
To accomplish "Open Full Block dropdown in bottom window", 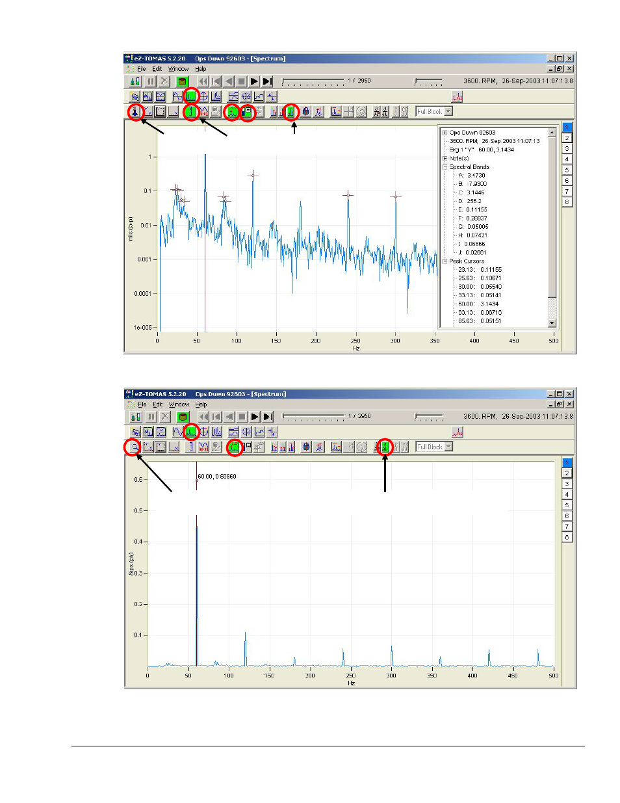I will 448,447.
